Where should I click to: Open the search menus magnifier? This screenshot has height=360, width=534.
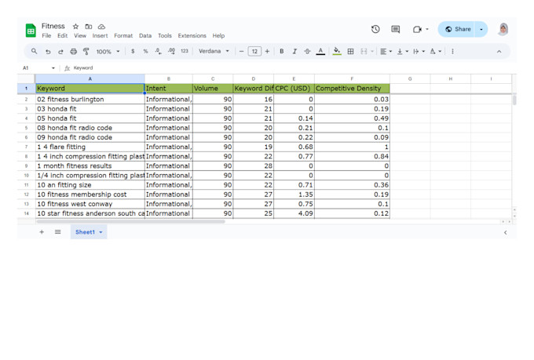(x=34, y=52)
